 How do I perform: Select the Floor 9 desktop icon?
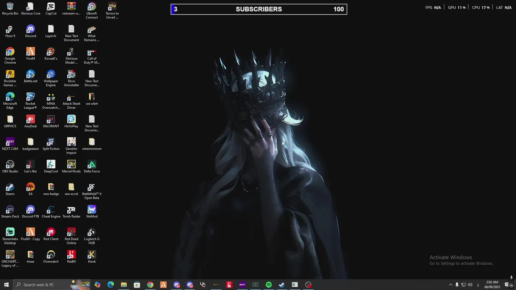point(10,31)
